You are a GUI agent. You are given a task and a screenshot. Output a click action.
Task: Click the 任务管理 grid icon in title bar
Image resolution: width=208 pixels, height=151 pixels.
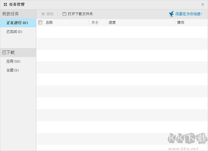[x=5, y=5]
